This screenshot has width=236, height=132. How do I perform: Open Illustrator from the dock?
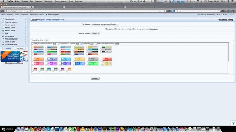(104, 129)
